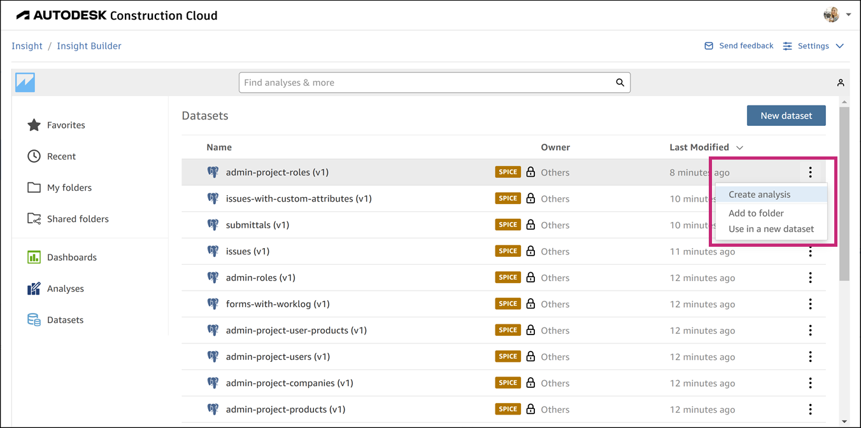This screenshot has width=861, height=428.
Task: Click the New dataset button
Action: tap(786, 116)
